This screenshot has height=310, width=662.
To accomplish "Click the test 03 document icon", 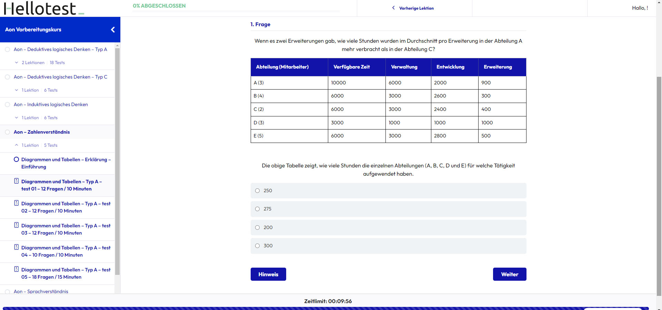I will (16, 225).
